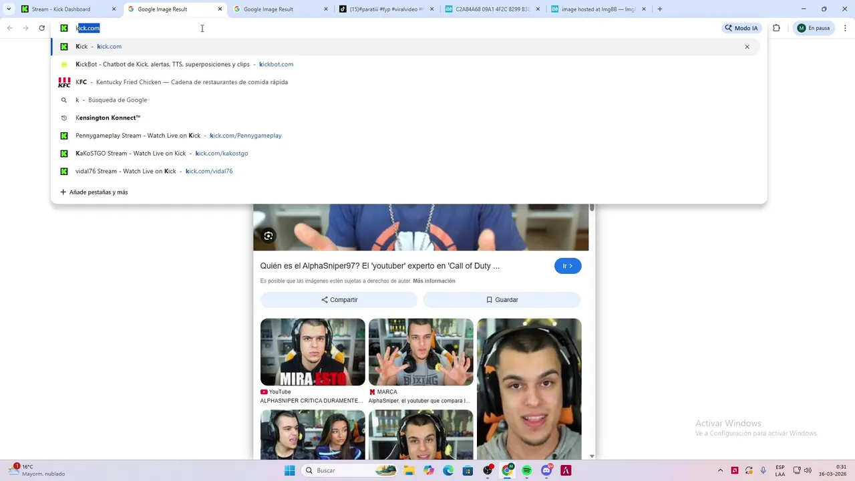Screen dimensions: 855x481
Task: Click the Compartir button
Action: [339, 300]
